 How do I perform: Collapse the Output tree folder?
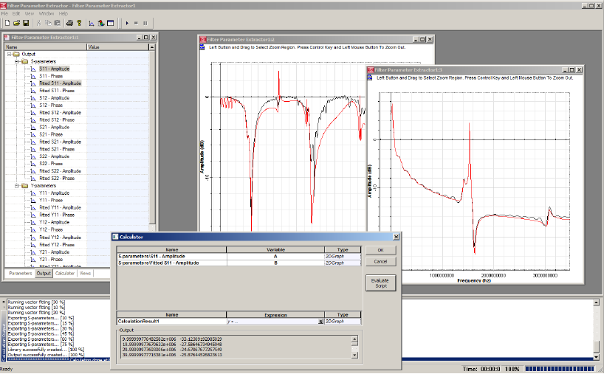9,54
